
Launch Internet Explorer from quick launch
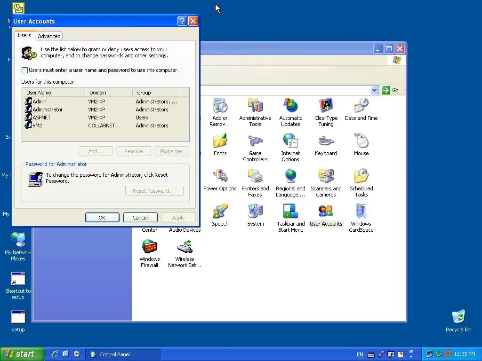click(x=55, y=354)
